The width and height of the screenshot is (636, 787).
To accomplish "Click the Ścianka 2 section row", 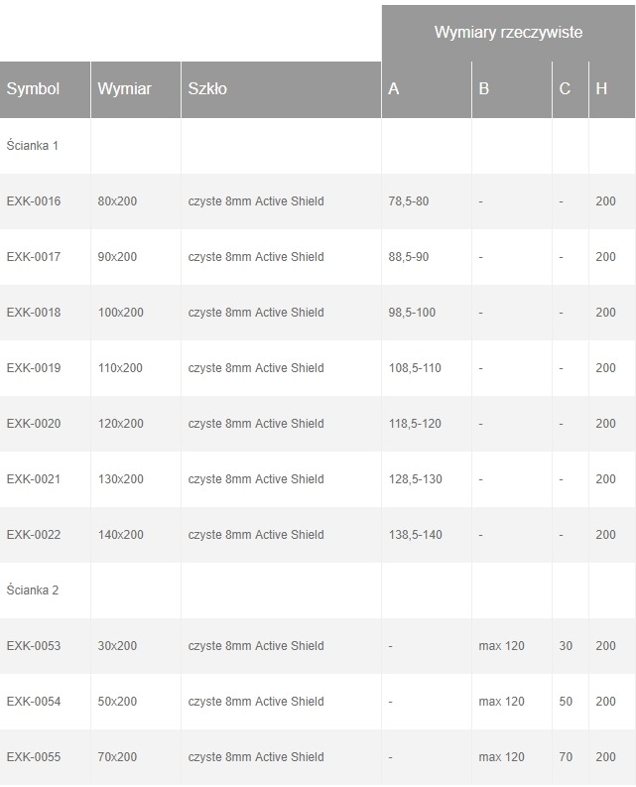I will 33,590.
